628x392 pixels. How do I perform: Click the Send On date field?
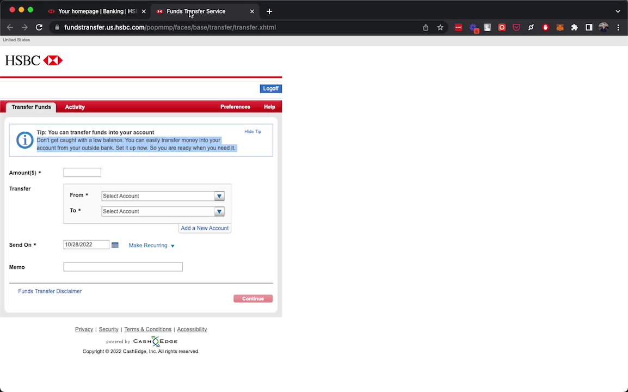(86, 244)
